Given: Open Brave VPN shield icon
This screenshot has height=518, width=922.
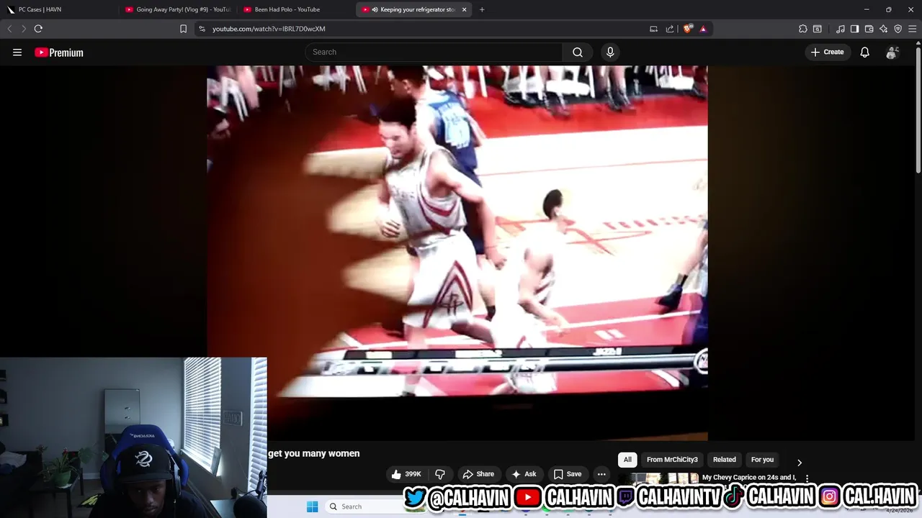Looking at the screenshot, I should pyautogui.click(x=898, y=29).
